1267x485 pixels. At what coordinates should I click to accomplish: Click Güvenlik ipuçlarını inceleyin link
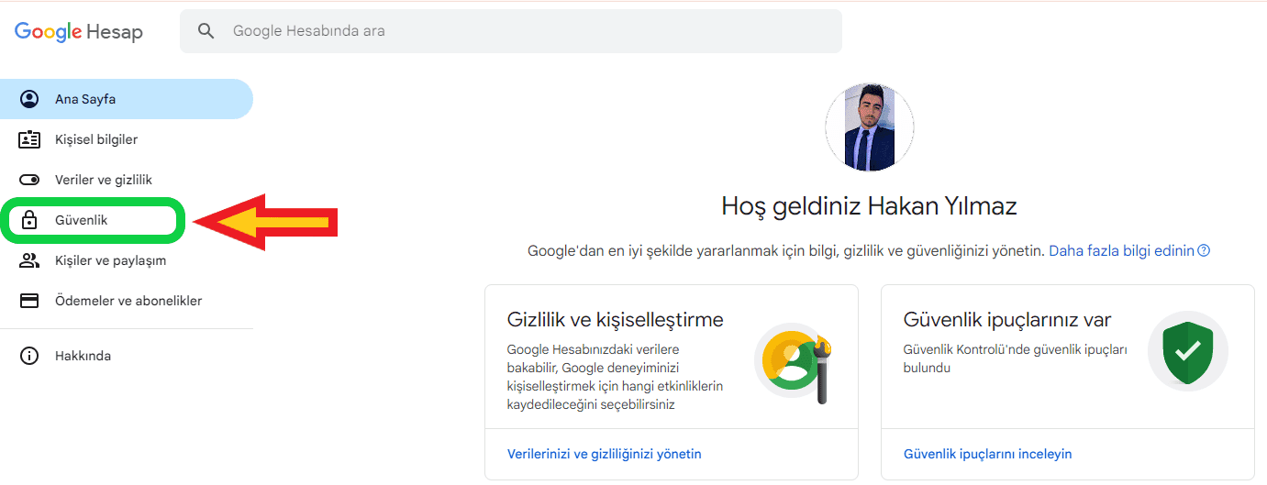click(x=987, y=454)
